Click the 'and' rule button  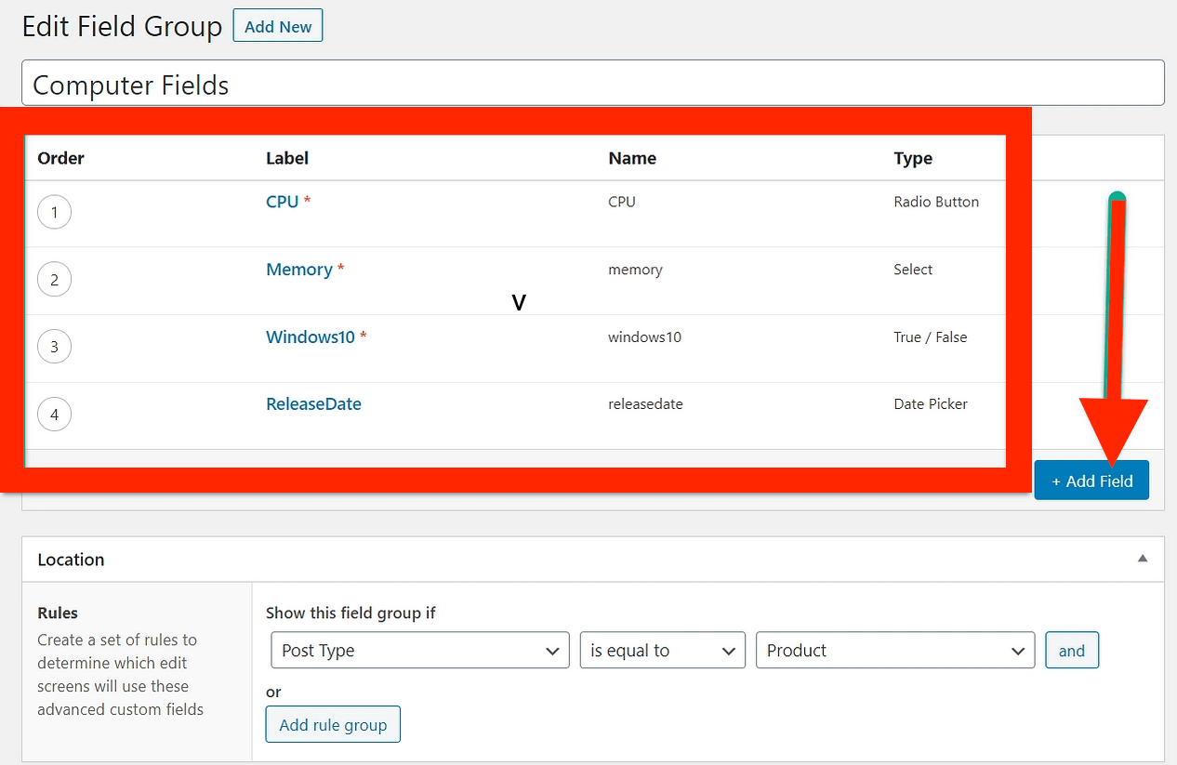coord(1071,651)
